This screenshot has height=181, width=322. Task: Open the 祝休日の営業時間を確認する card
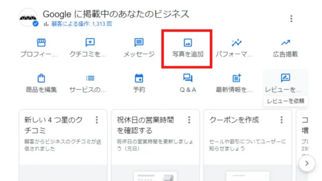tap(155, 145)
